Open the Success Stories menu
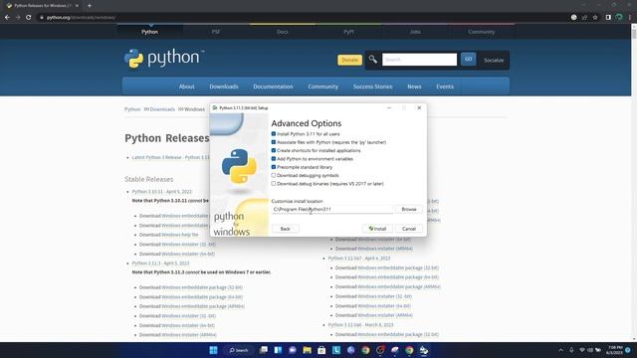Image resolution: width=637 pixels, height=358 pixels. click(x=372, y=87)
